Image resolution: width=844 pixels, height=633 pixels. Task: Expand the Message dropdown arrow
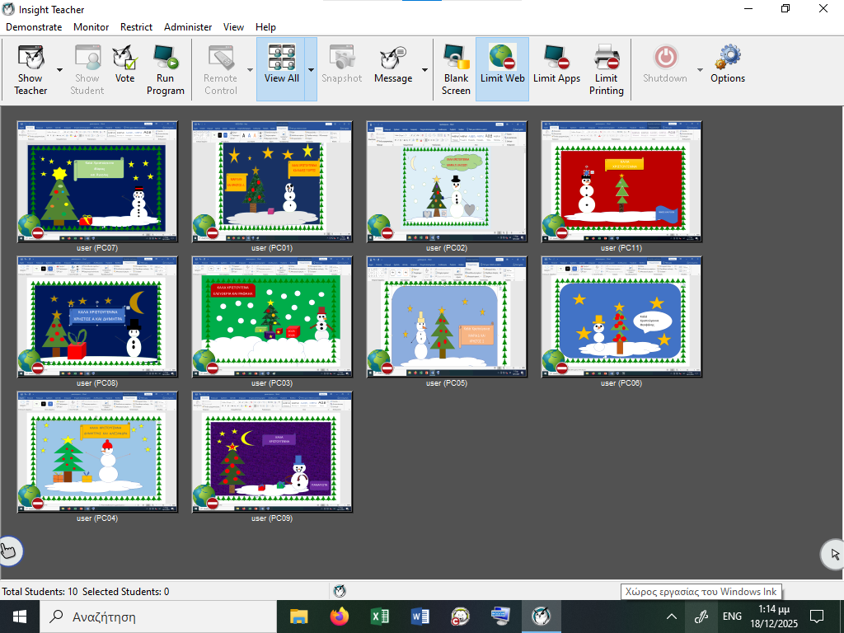click(424, 70)
